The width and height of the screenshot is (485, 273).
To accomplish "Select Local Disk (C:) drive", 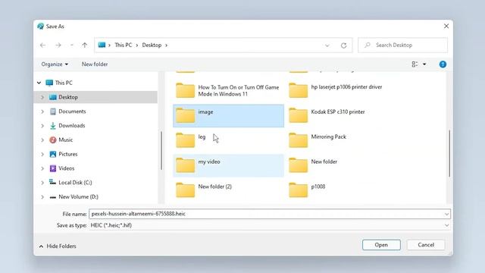I will click(75, 183).
